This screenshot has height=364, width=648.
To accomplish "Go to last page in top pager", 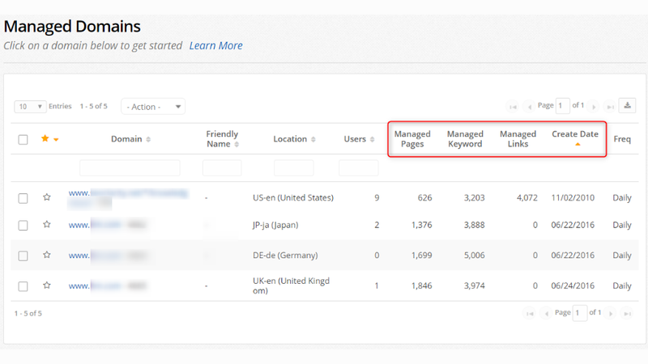I will (x=610, y=107).
